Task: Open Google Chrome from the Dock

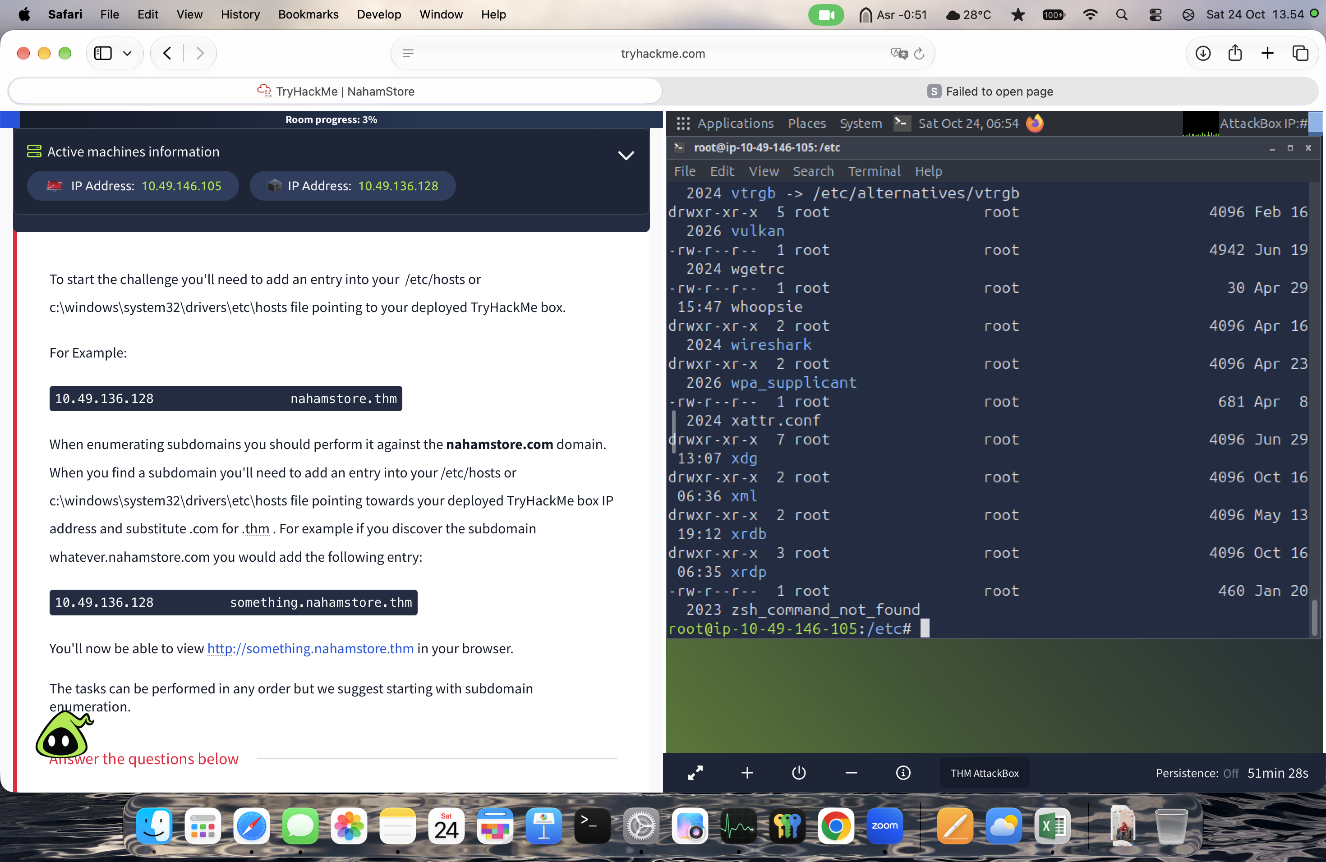Action: tap(836, 826)
